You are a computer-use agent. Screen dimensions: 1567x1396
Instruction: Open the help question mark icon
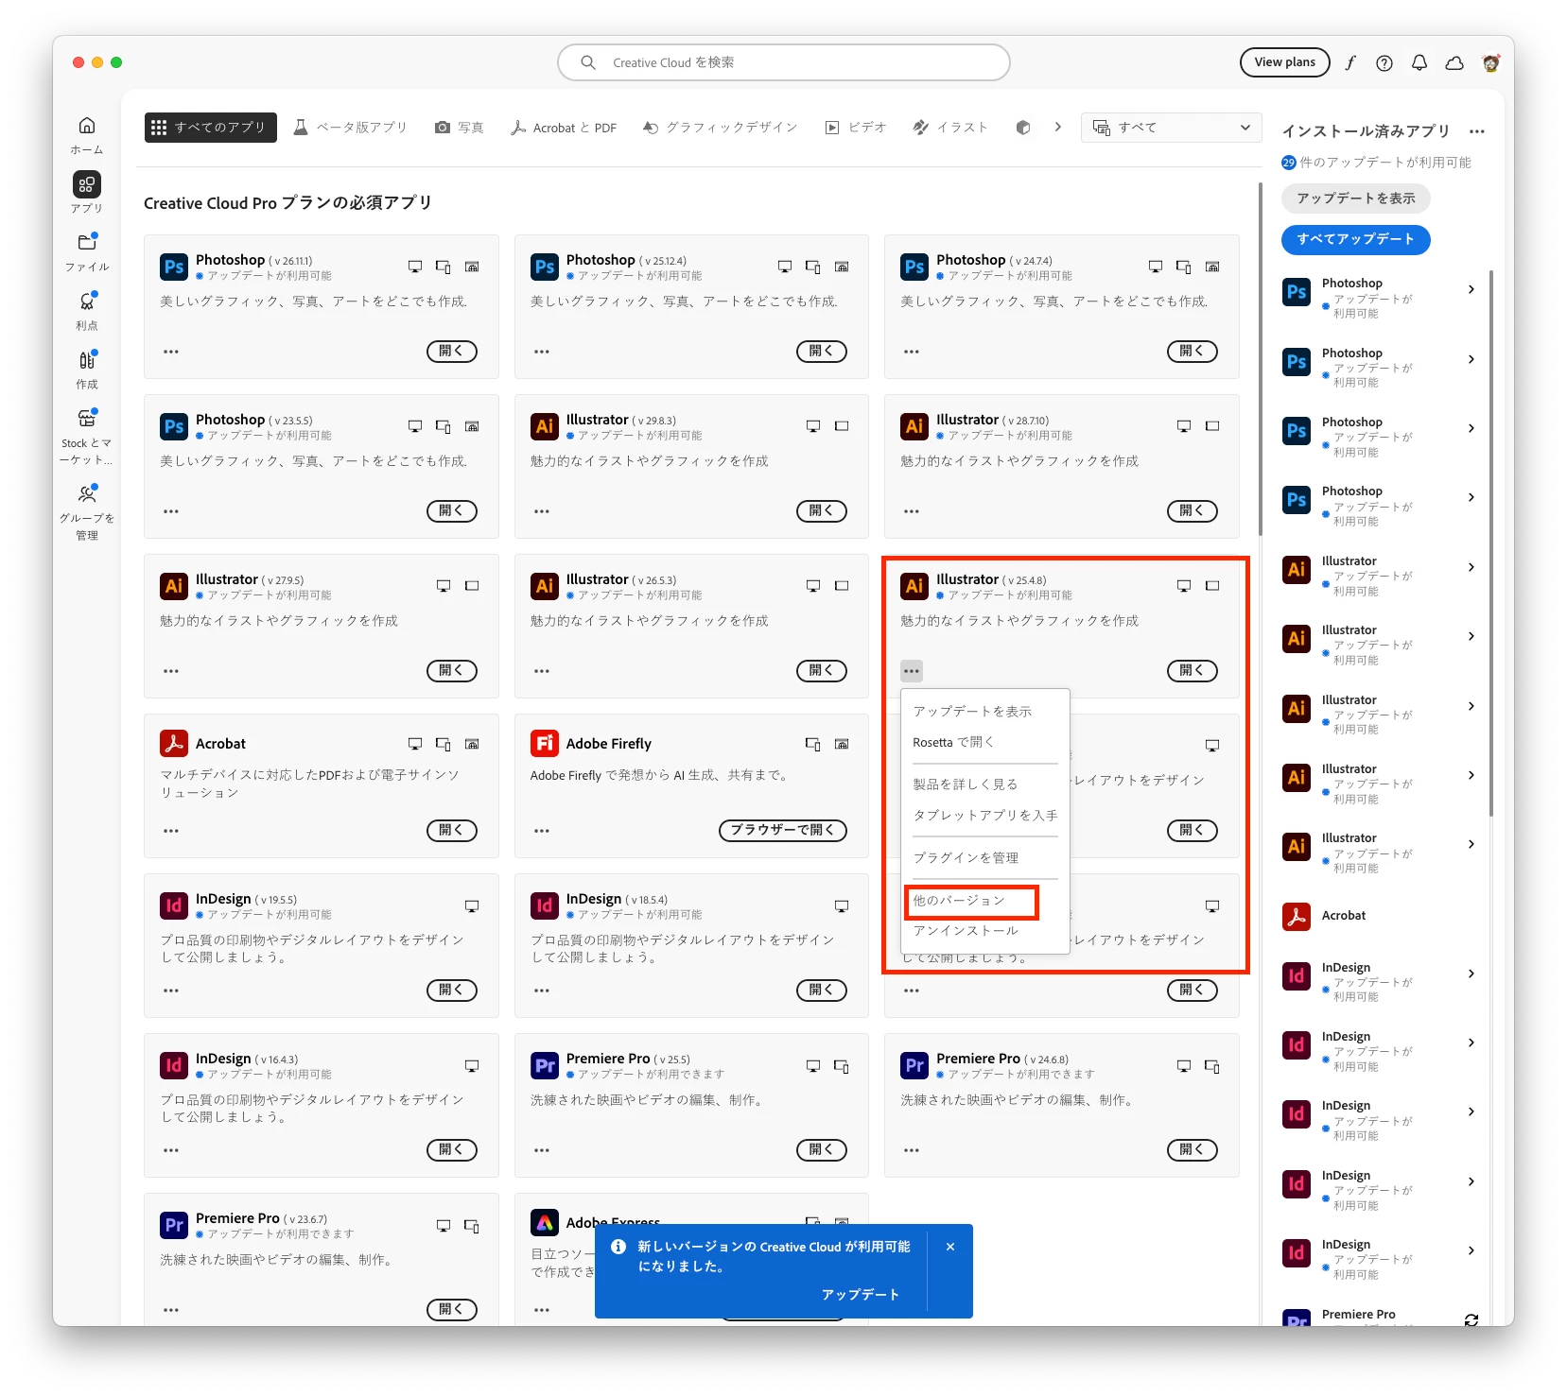point(1384,62)
